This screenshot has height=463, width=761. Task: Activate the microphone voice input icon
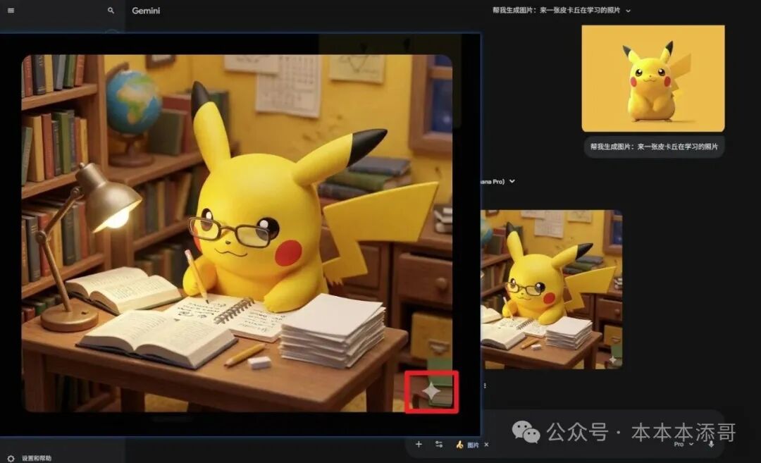pyautogui.click(x=711, y=443)
